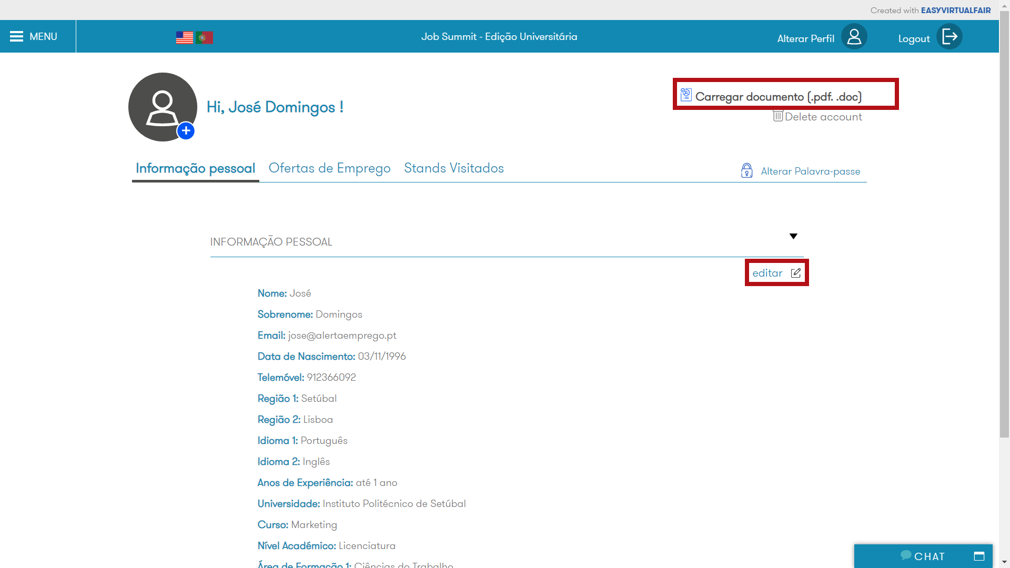
Task: Click the chat window maximize icon
Action: tap(979, 556)
